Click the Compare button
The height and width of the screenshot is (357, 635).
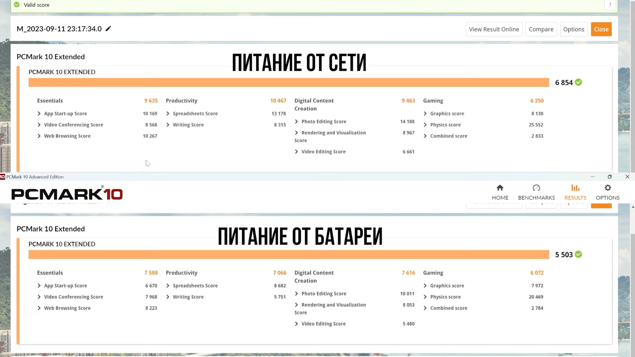541,29
